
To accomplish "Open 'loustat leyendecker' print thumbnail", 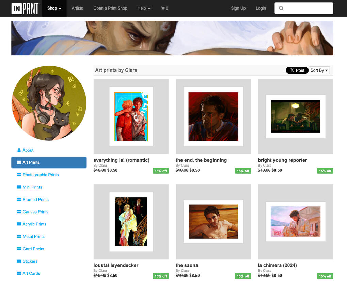I will (131, 222).
